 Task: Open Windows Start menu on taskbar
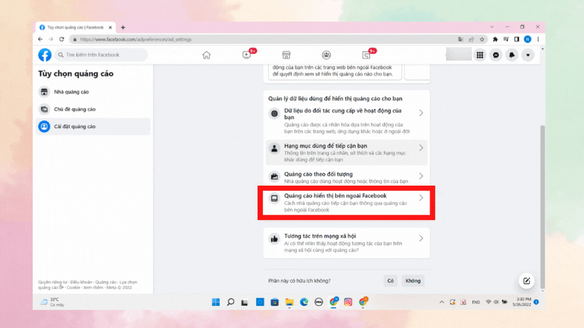tap(215, 302)
